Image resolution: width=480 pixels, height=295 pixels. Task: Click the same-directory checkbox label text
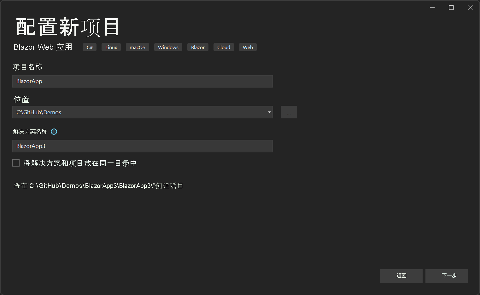80,163
